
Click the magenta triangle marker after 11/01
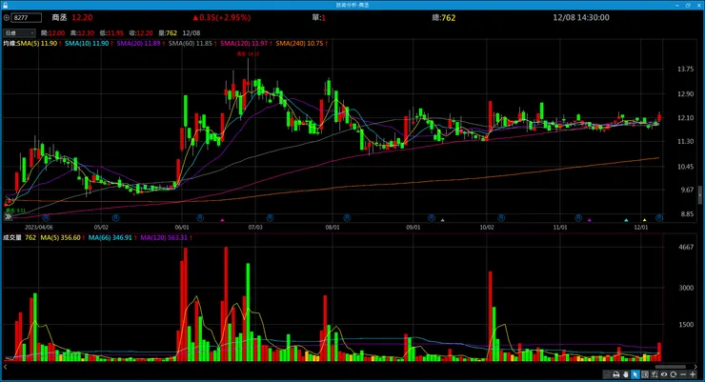(x=590, y=220)
